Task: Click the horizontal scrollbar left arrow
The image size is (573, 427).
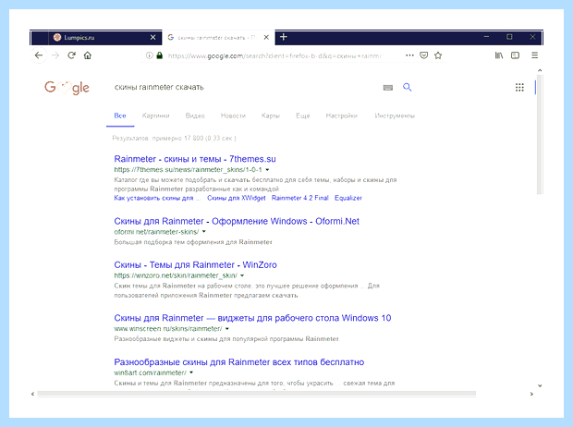Action: click(33, 394)
